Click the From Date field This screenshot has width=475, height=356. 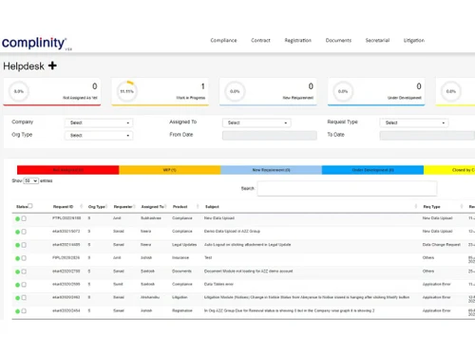point(270,136)
